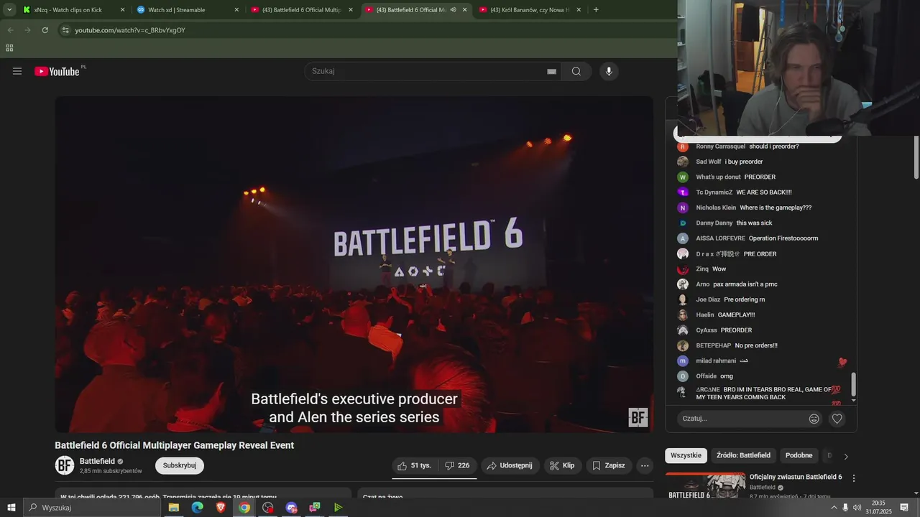Launch Brave browser from taskbar
Image resolution: width=920 pixels, height=517 pixels.
221,508
